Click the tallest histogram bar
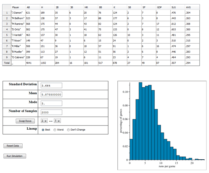The height and width of the screenshot is (173, 209). (x=140, y=121)
